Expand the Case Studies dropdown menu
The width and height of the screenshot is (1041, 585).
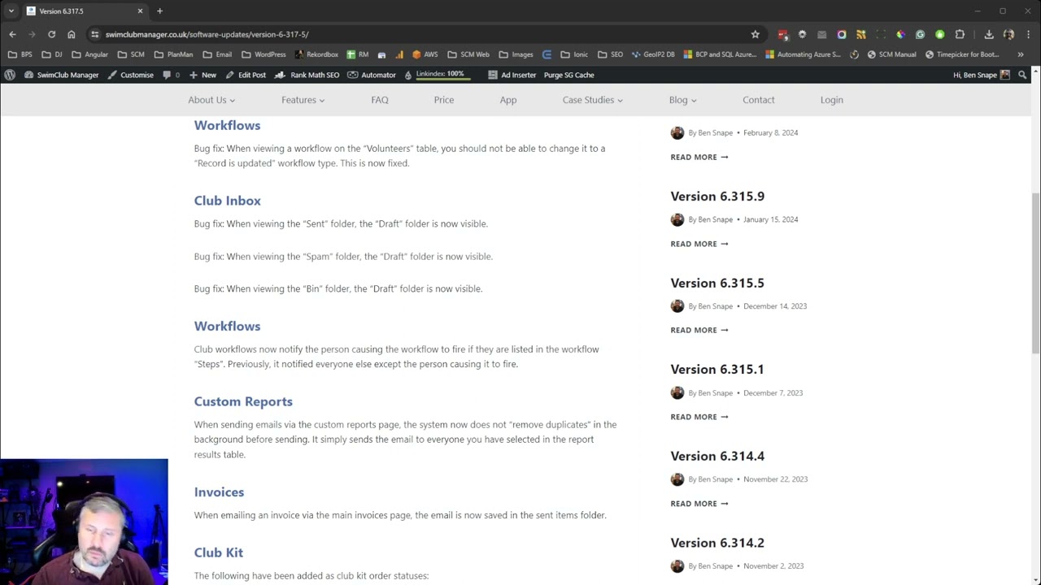pos(592,100)
